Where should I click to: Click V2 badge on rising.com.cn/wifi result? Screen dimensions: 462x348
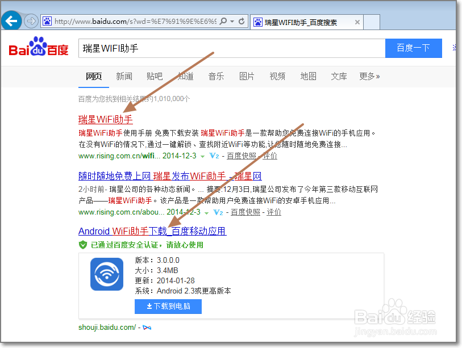point(214,156)
